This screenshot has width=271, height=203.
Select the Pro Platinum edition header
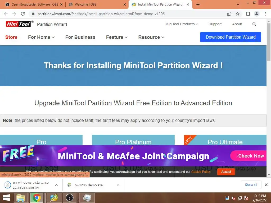pos(133,140)
